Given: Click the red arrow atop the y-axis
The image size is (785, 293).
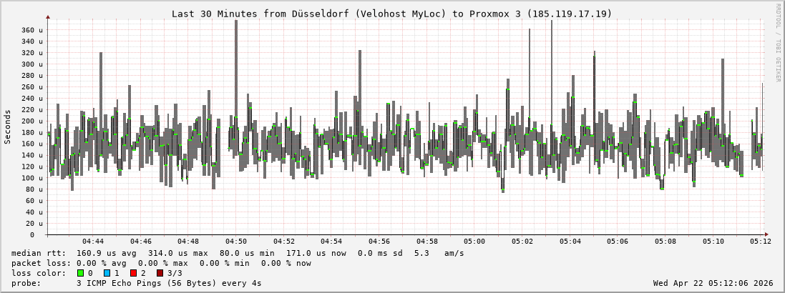Looking at the screenshot, I should pyautogui.click(x=48, y=16).
